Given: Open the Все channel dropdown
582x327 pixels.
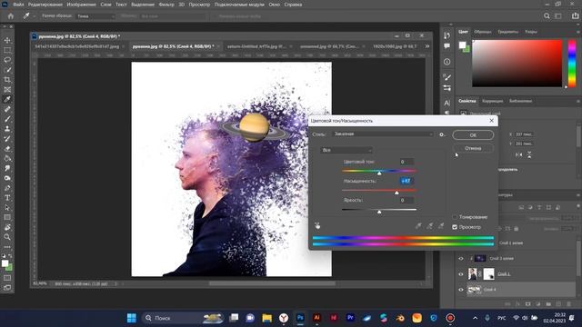Looking at the screenshot, I should tap(346, 150).
